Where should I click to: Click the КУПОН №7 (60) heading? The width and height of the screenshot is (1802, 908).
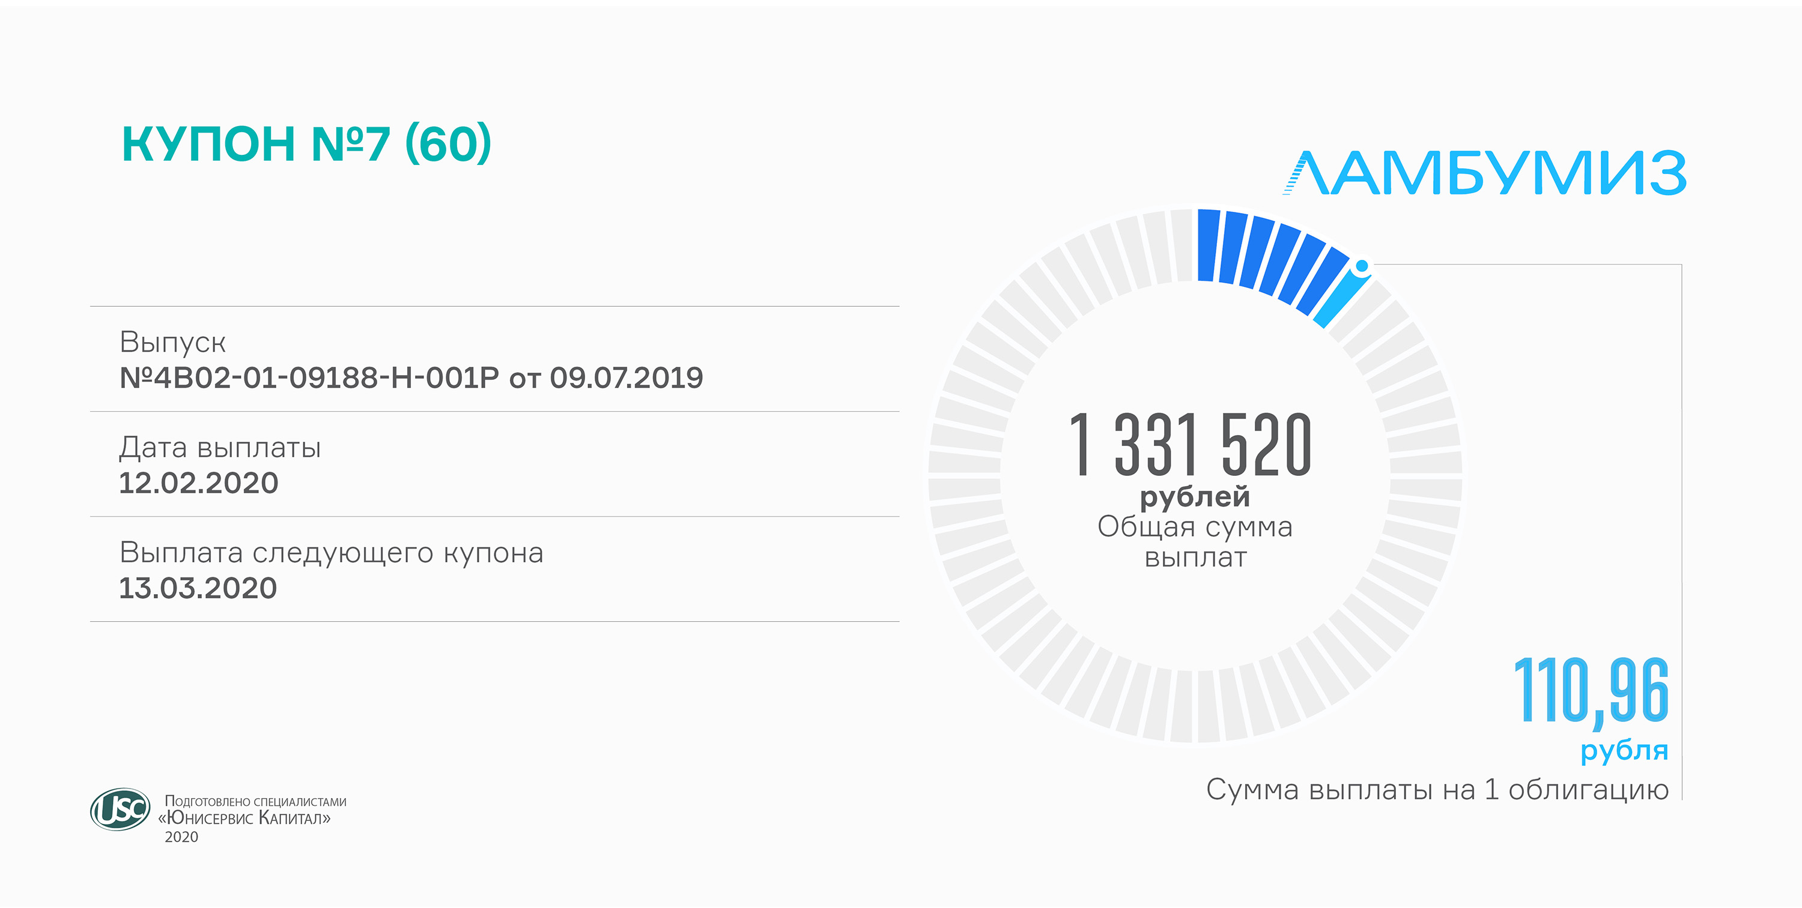(x=306, y=144)
